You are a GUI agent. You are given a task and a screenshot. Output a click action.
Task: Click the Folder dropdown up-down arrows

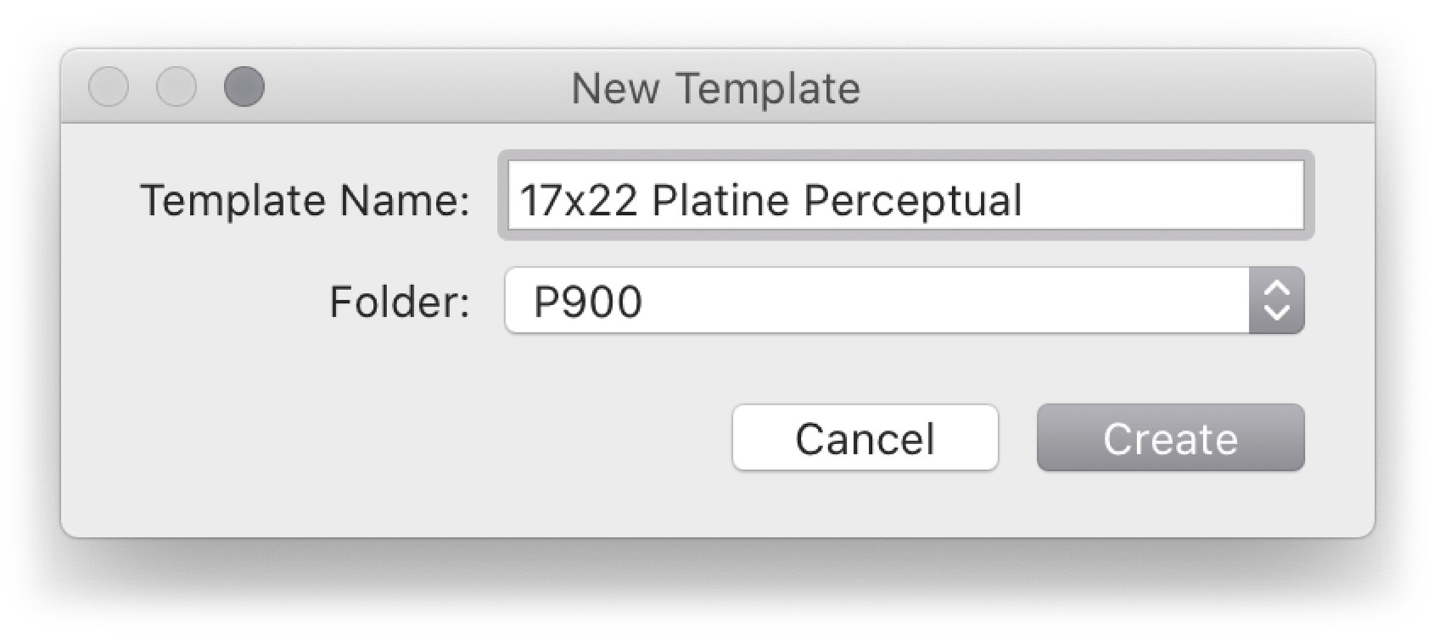click(x=1276, y=301)
